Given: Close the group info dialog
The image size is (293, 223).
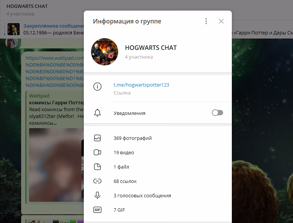Looking at the screenshot, I should pos(221,21).
